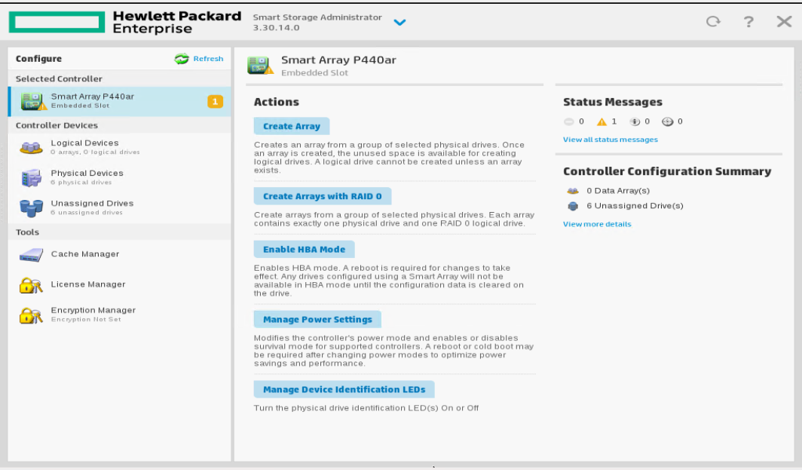Click the '6 Unassigned Drive(s)' text
The height and width of the screenshot is (470, 802).
635,206
